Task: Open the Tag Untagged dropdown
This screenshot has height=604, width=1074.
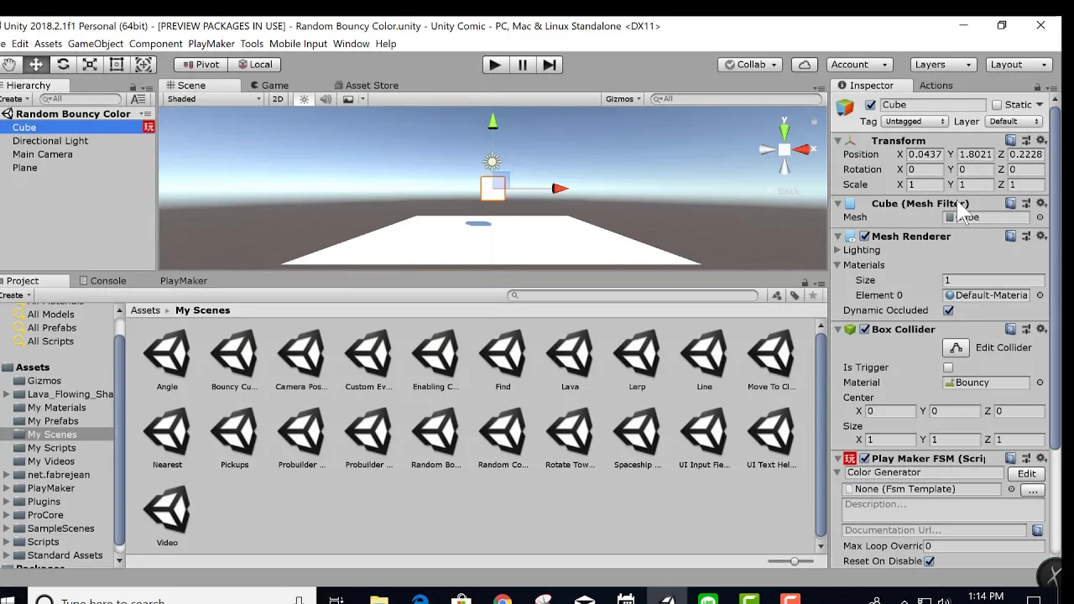Action: click(x=915, y=122)
